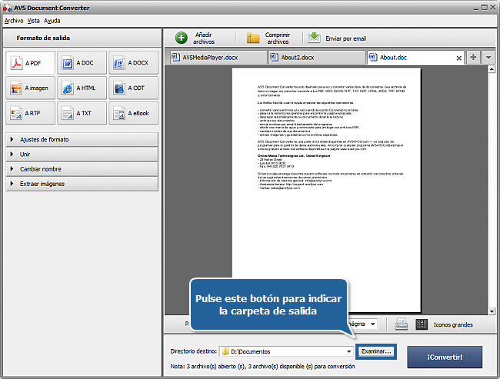Click the note about 3 archivo(s) abierto

(262, 367)
